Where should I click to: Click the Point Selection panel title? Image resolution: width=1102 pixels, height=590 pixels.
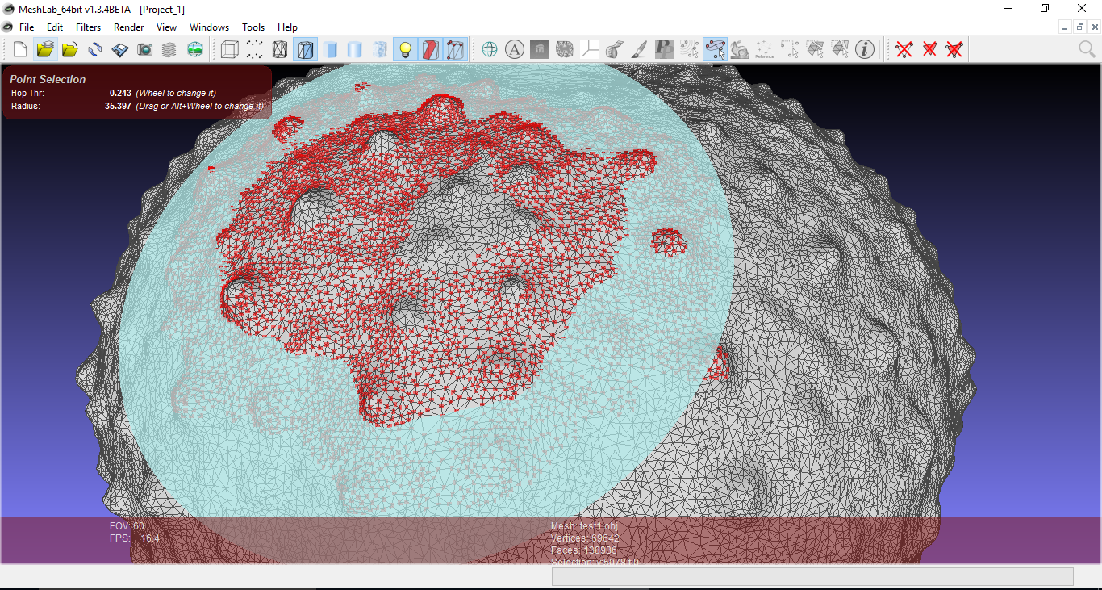tap(48, 79)
